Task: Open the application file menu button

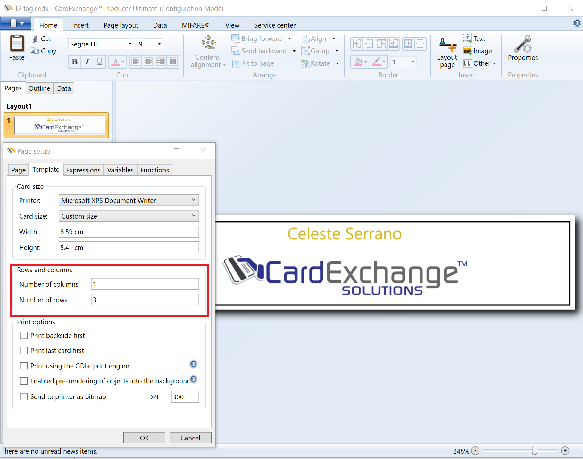Action: pyautogui.click(x=16, y=23)
